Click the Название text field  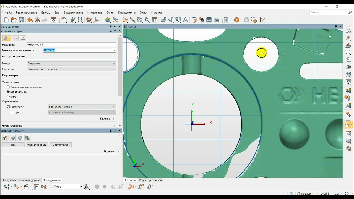[x=71, y=45]
